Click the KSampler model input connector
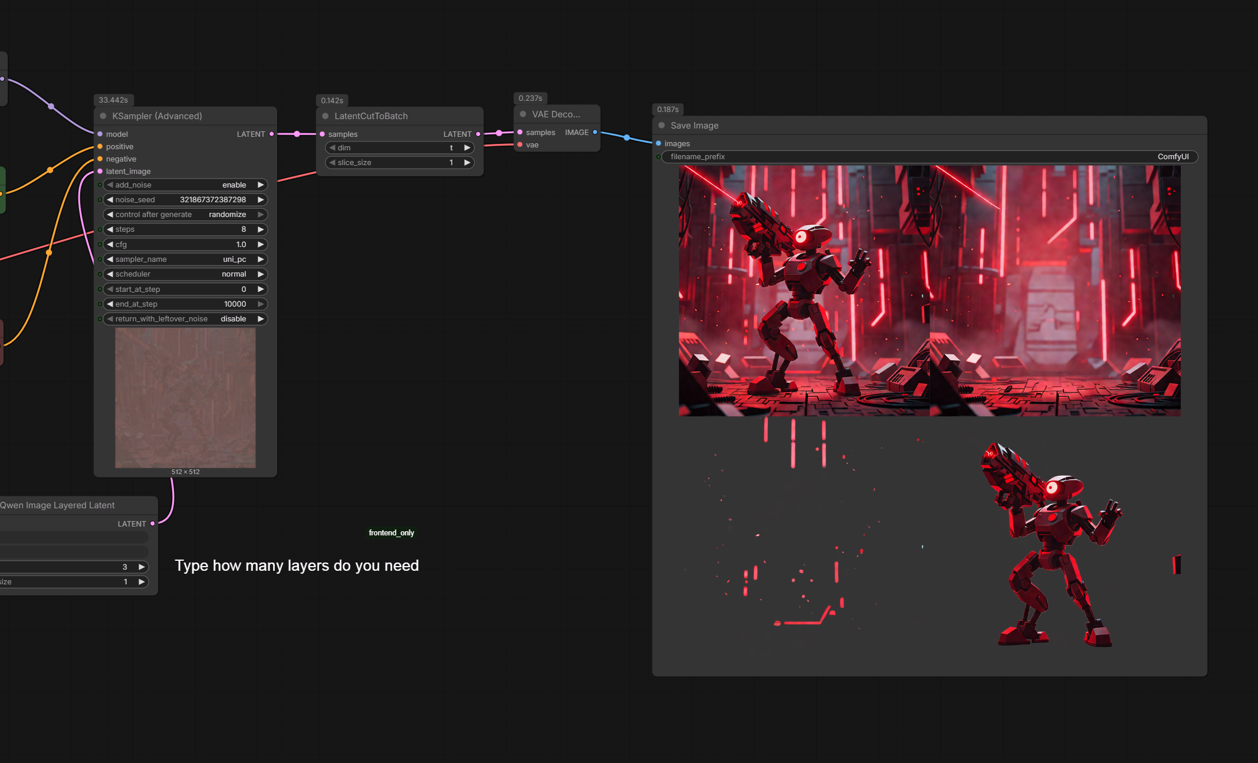Viewport: 1258px width, 763px height. (100, 134)
